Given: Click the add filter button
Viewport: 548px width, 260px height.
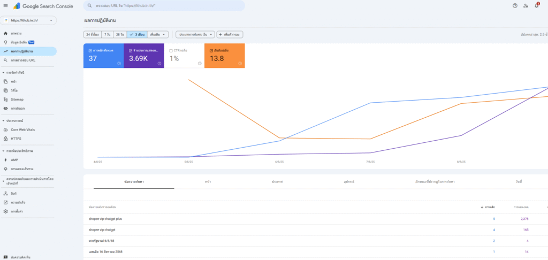Looking at the screenshot, I should 230,35.
